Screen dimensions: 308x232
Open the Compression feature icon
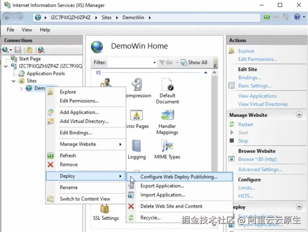pyautogui.click(x=137, y=84)
